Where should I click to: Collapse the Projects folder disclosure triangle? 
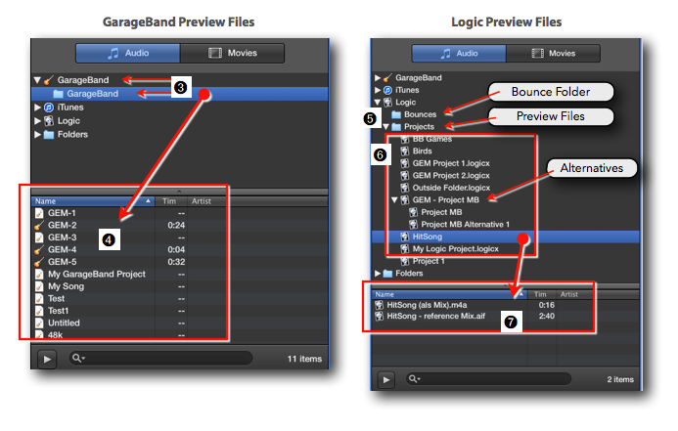pyautogui.click(x=386, y=127)
